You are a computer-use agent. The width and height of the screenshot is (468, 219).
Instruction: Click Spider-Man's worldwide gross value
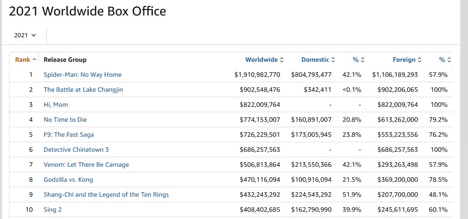point(257,75)
